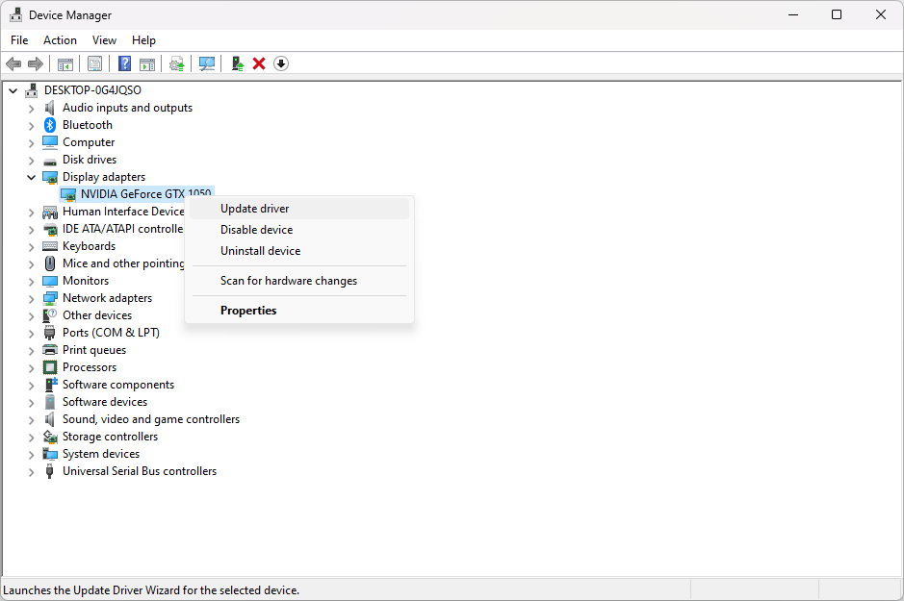Expand the Universal Serial Bus controllers node
Viewport: 904px width, 601px height.
32,471
